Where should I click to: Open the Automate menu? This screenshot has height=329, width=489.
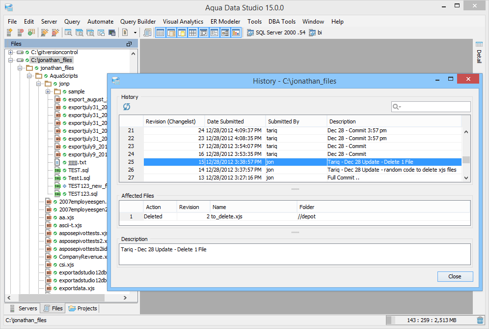pos(101,22)
